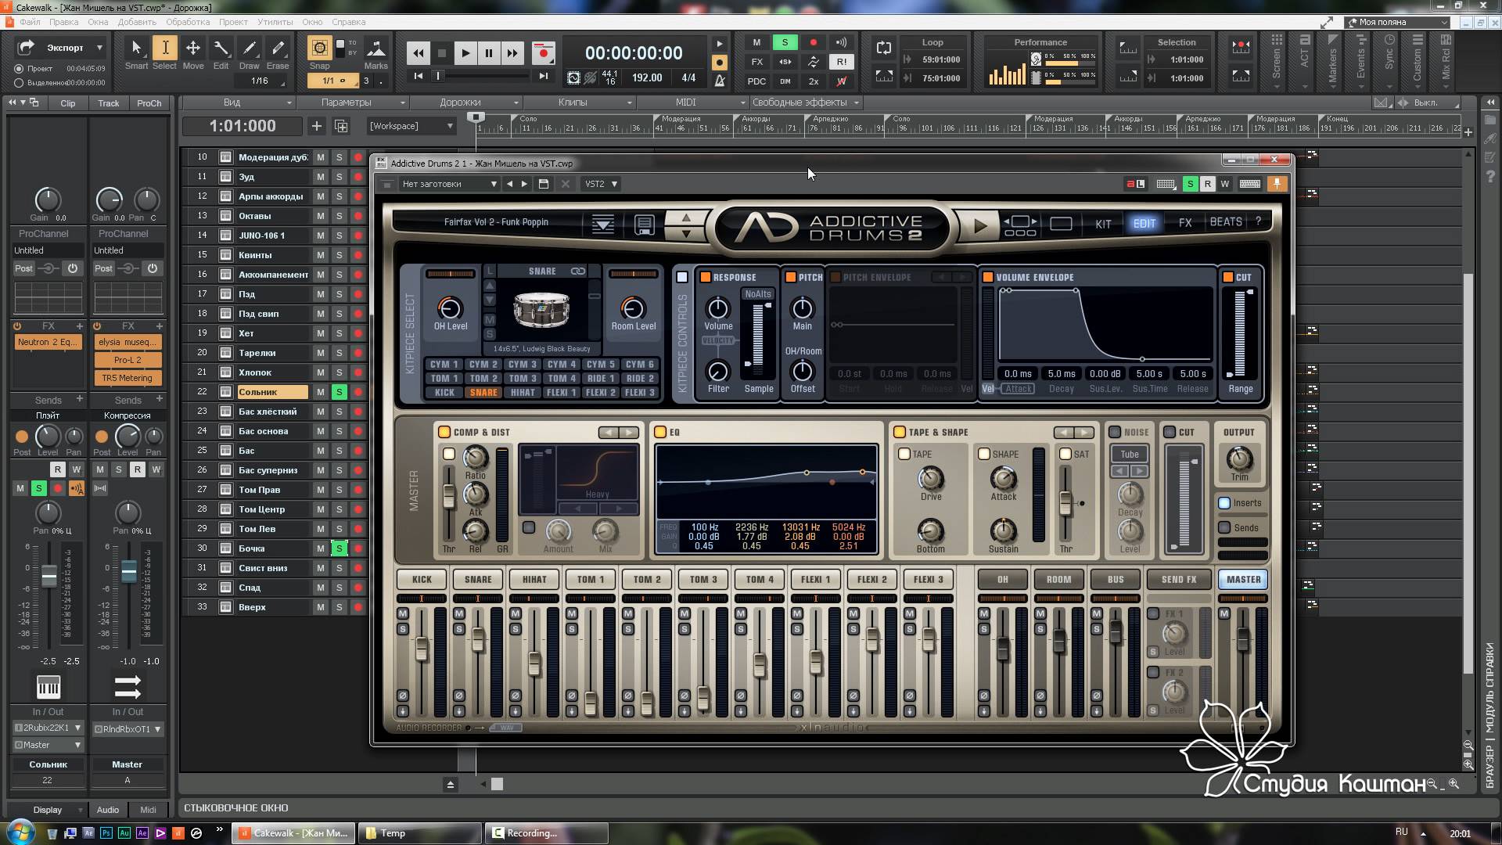Toggle the TAPE checkbox in Tape & Shape
Screen dimensions: 1502x845
tap(904, 454)
